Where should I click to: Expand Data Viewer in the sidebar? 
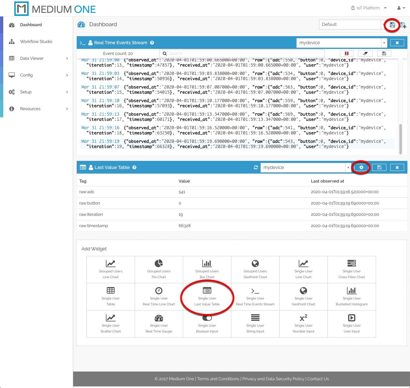point(38,58)
